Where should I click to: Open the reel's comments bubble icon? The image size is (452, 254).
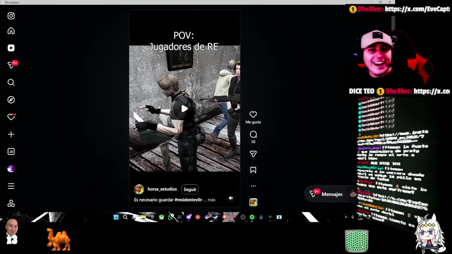pos(253,134)
